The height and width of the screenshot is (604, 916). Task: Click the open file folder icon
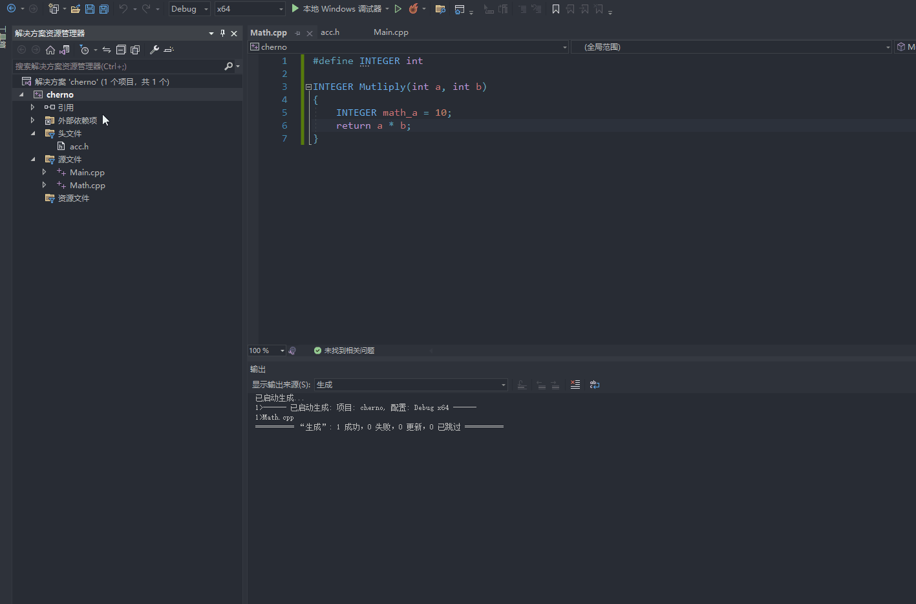[76, 9]
